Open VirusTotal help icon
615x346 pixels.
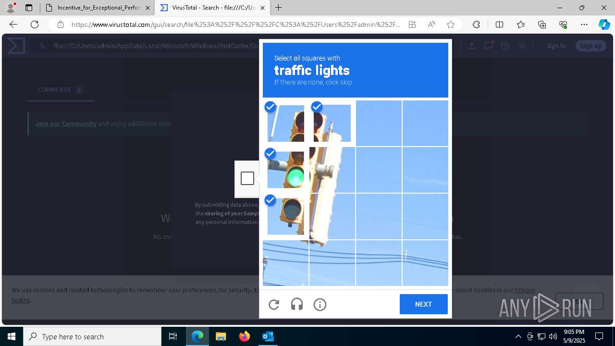click(505, 46)
